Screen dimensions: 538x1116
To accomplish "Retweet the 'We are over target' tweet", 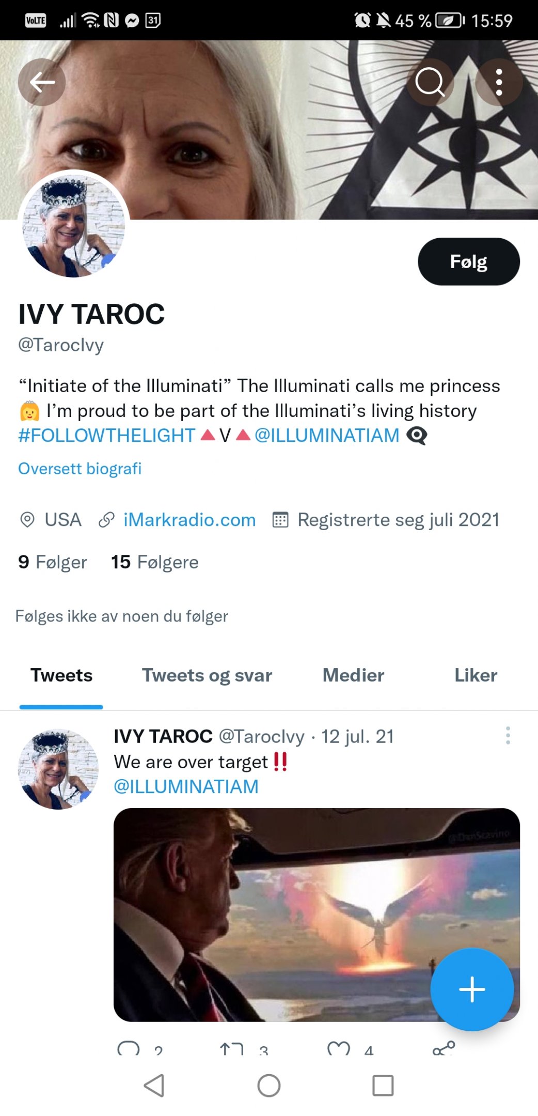I will click(x=231, y=1048).
